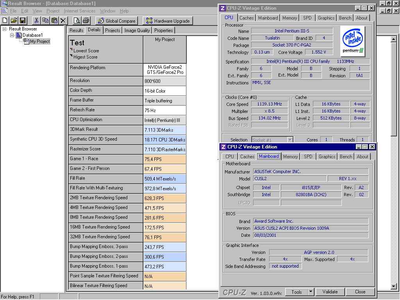Open Global Compare from the toolbar
400x300 pixels.
click(116, 21)
